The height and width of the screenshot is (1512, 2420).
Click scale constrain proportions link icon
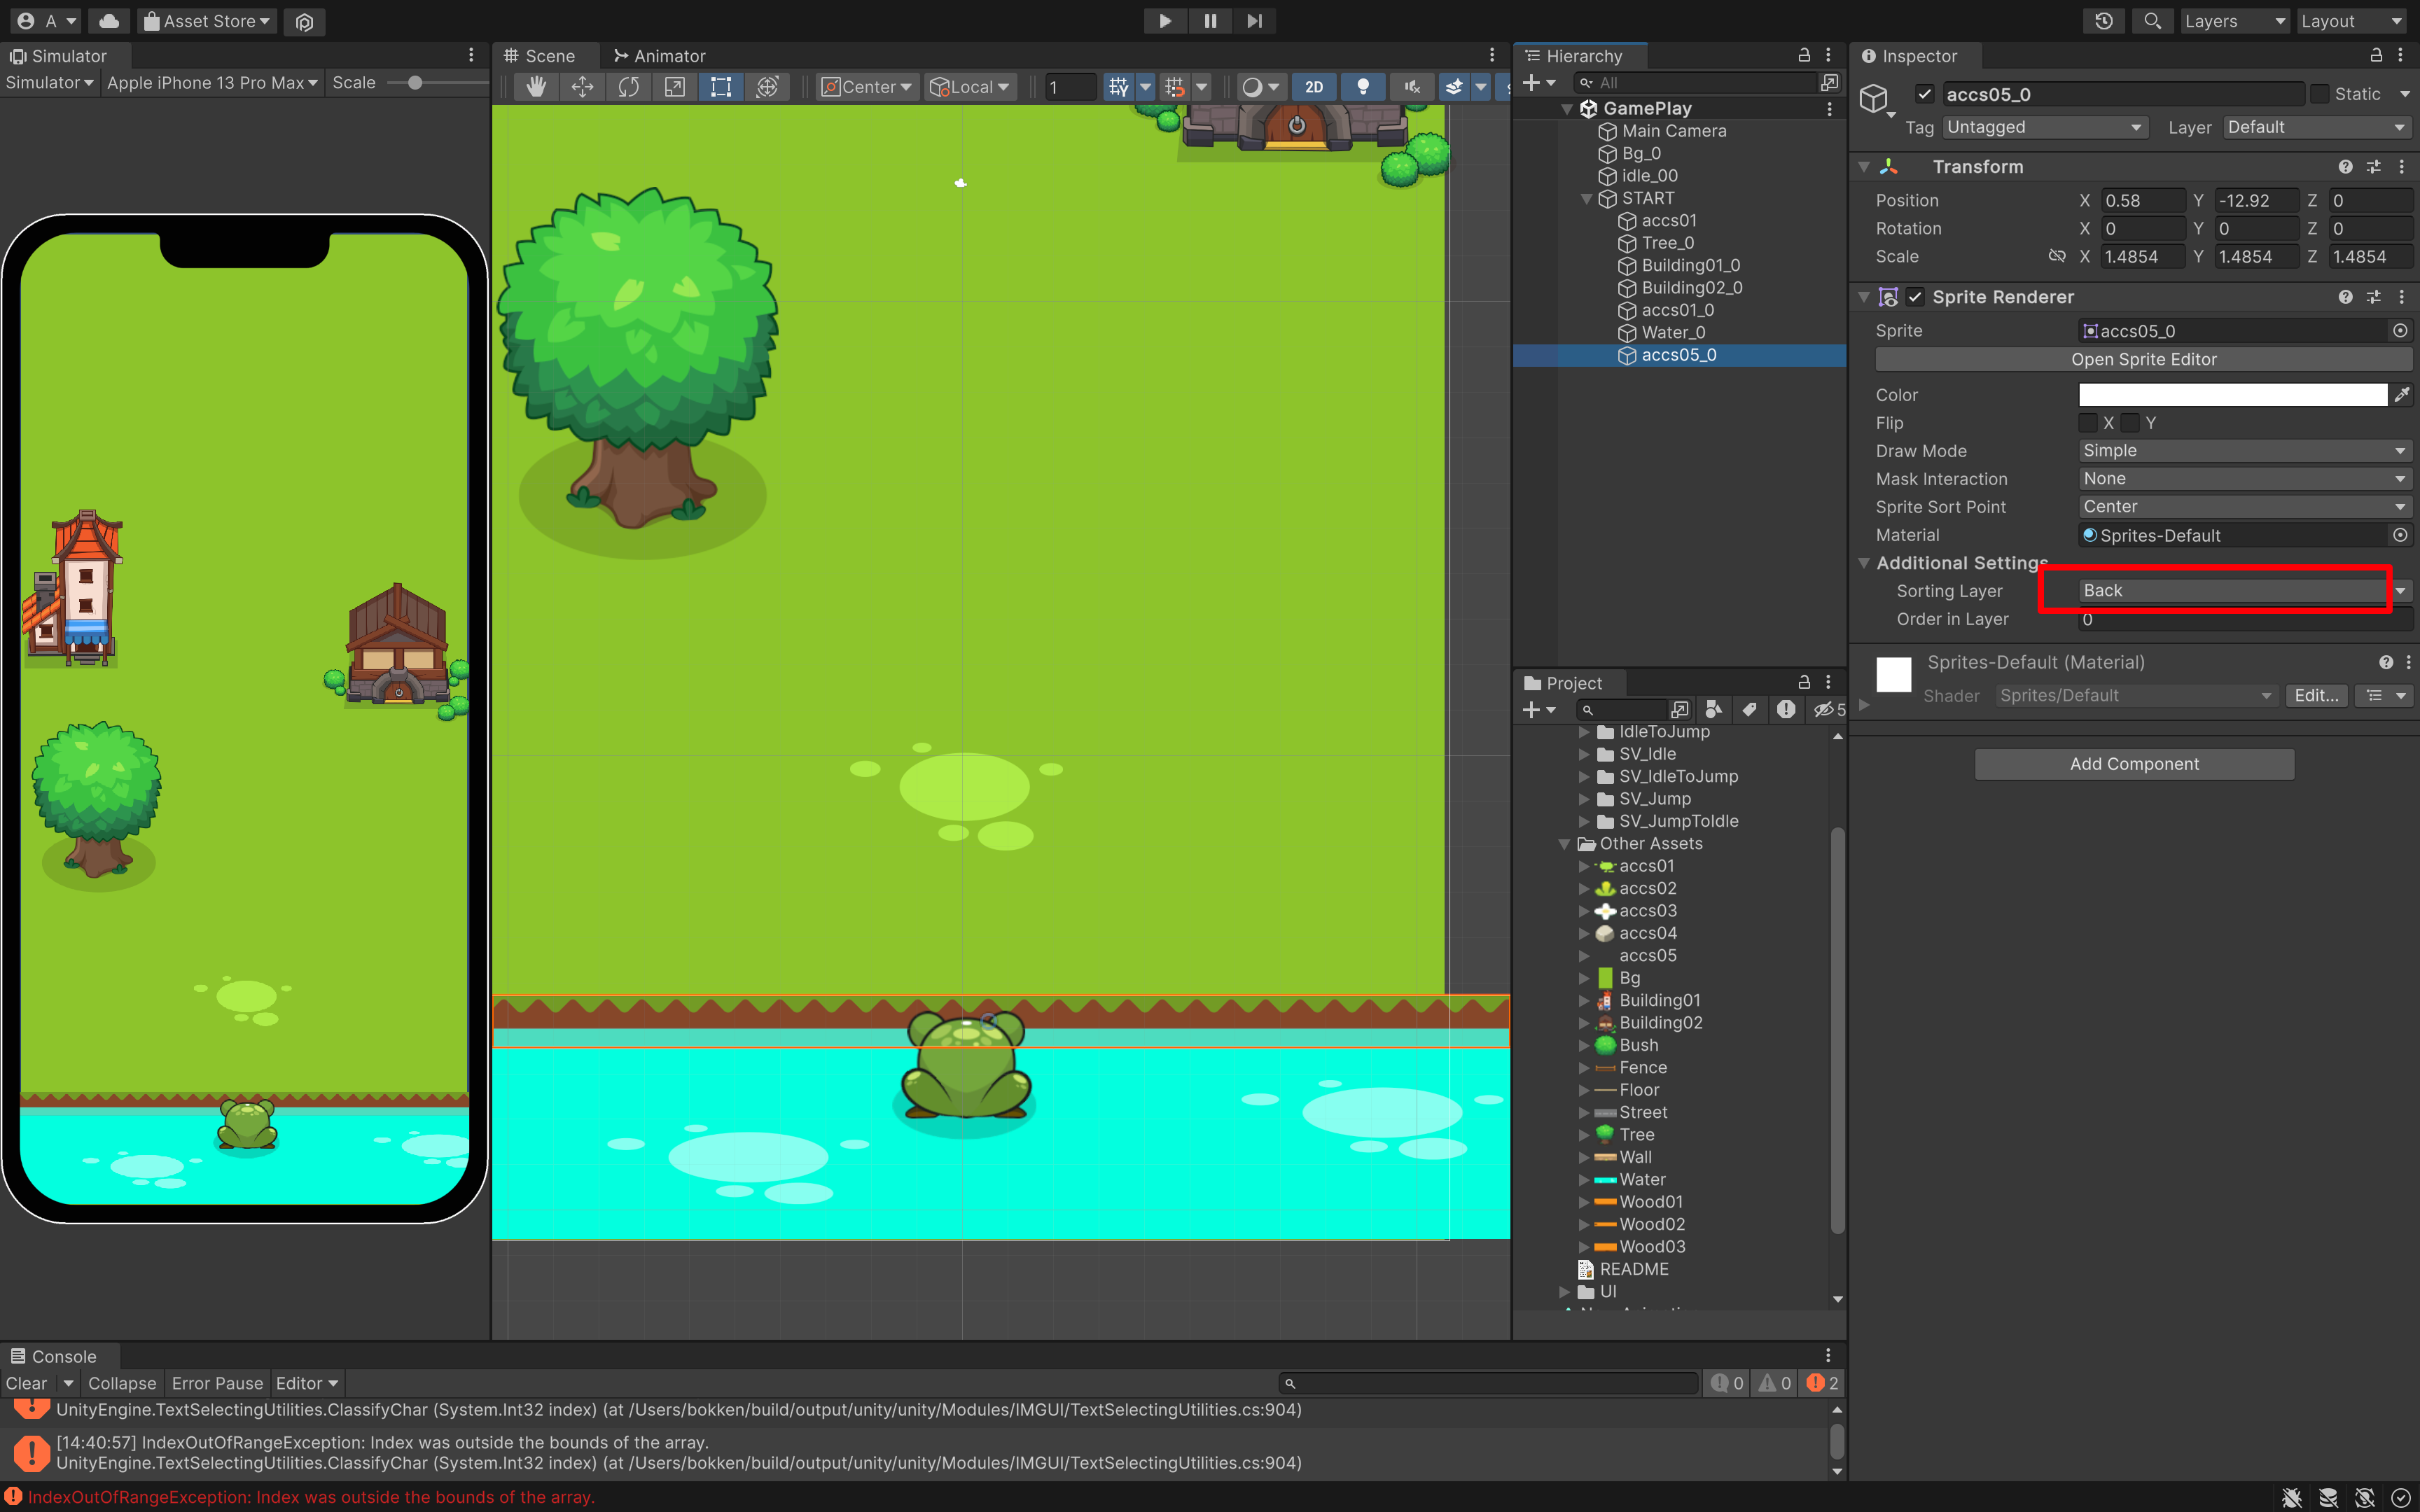click(2057, 257)
